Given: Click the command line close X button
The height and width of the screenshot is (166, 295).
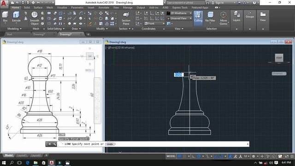Looking at the screenshot, I should [50, 144].
